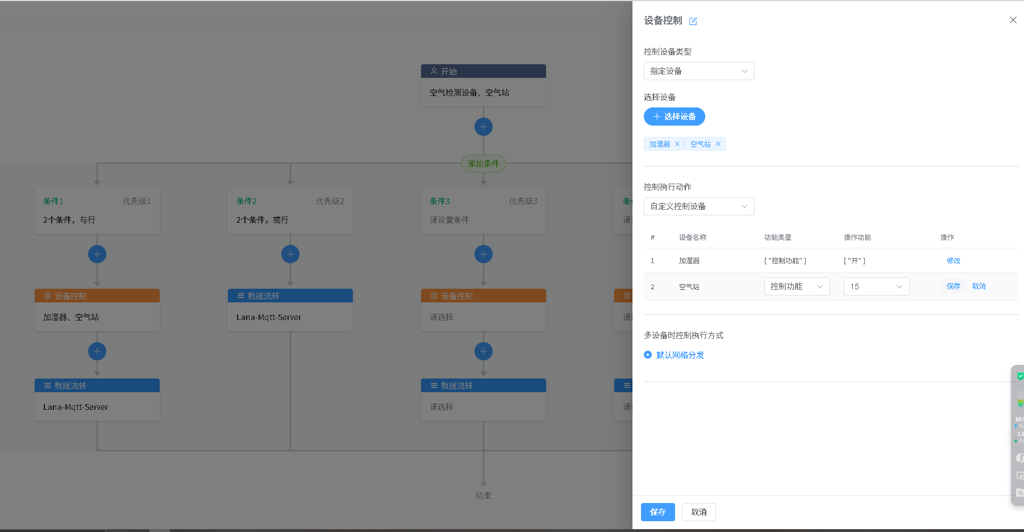Click the blue 保存 button at panel bottom
Viewport: 1024px width, 532px height.
click(x=657, y=512)
